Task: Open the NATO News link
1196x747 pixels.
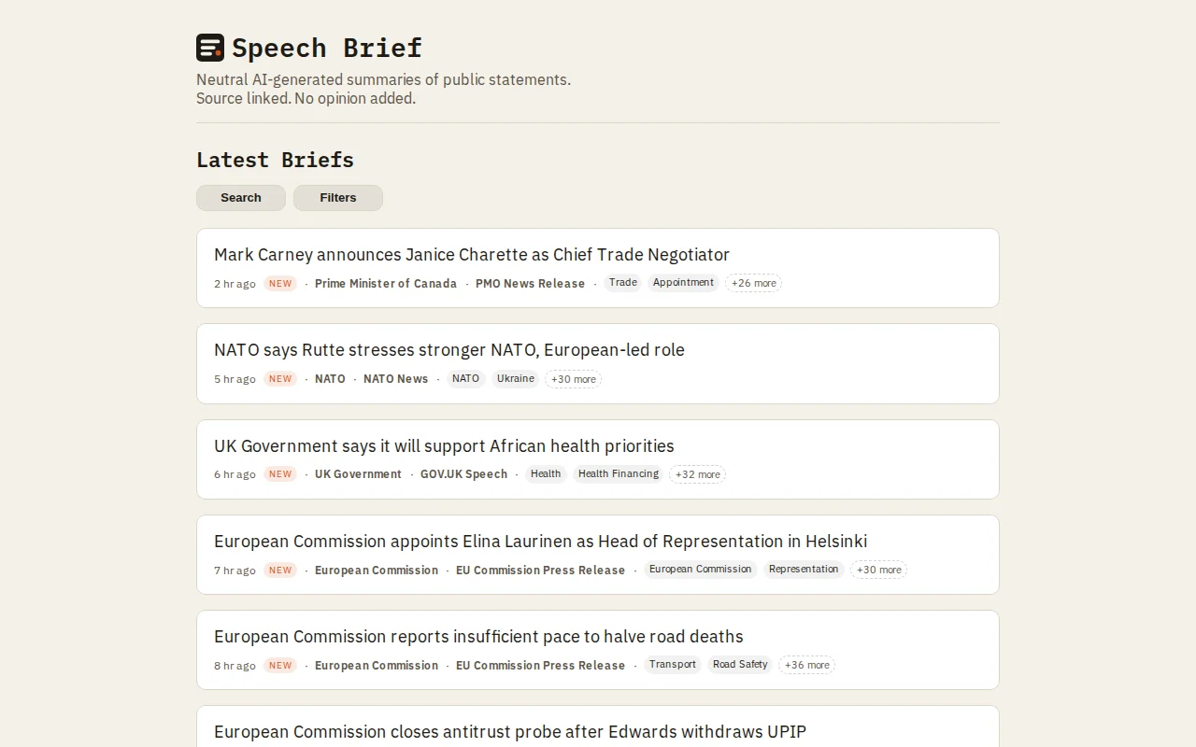Action: tap(395, 378)
